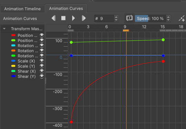186x129 pixels.
Task: Increase the frame number with the up arrow
Action: (116, 17)
